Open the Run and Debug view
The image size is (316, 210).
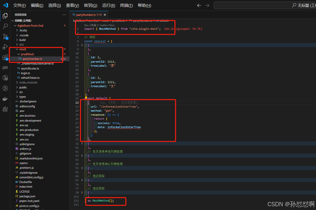pyautogui.click(x=5, y=47)
